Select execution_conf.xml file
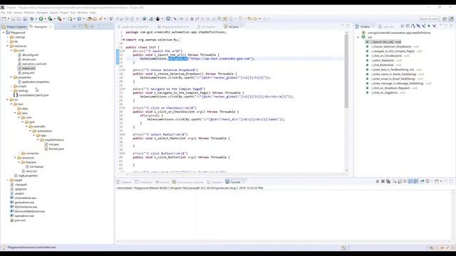The image size is (456, 256). click(x=34, y=64)
